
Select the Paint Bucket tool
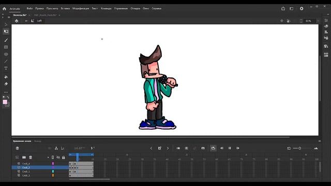pyautogui.click(x=6, y=77)
